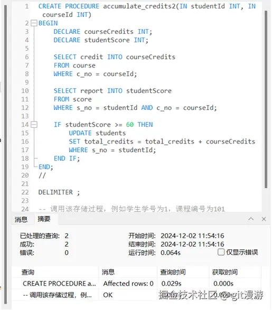Click the 错误 count value 0
Screen dimensions: 272x310
coord(67,252)
